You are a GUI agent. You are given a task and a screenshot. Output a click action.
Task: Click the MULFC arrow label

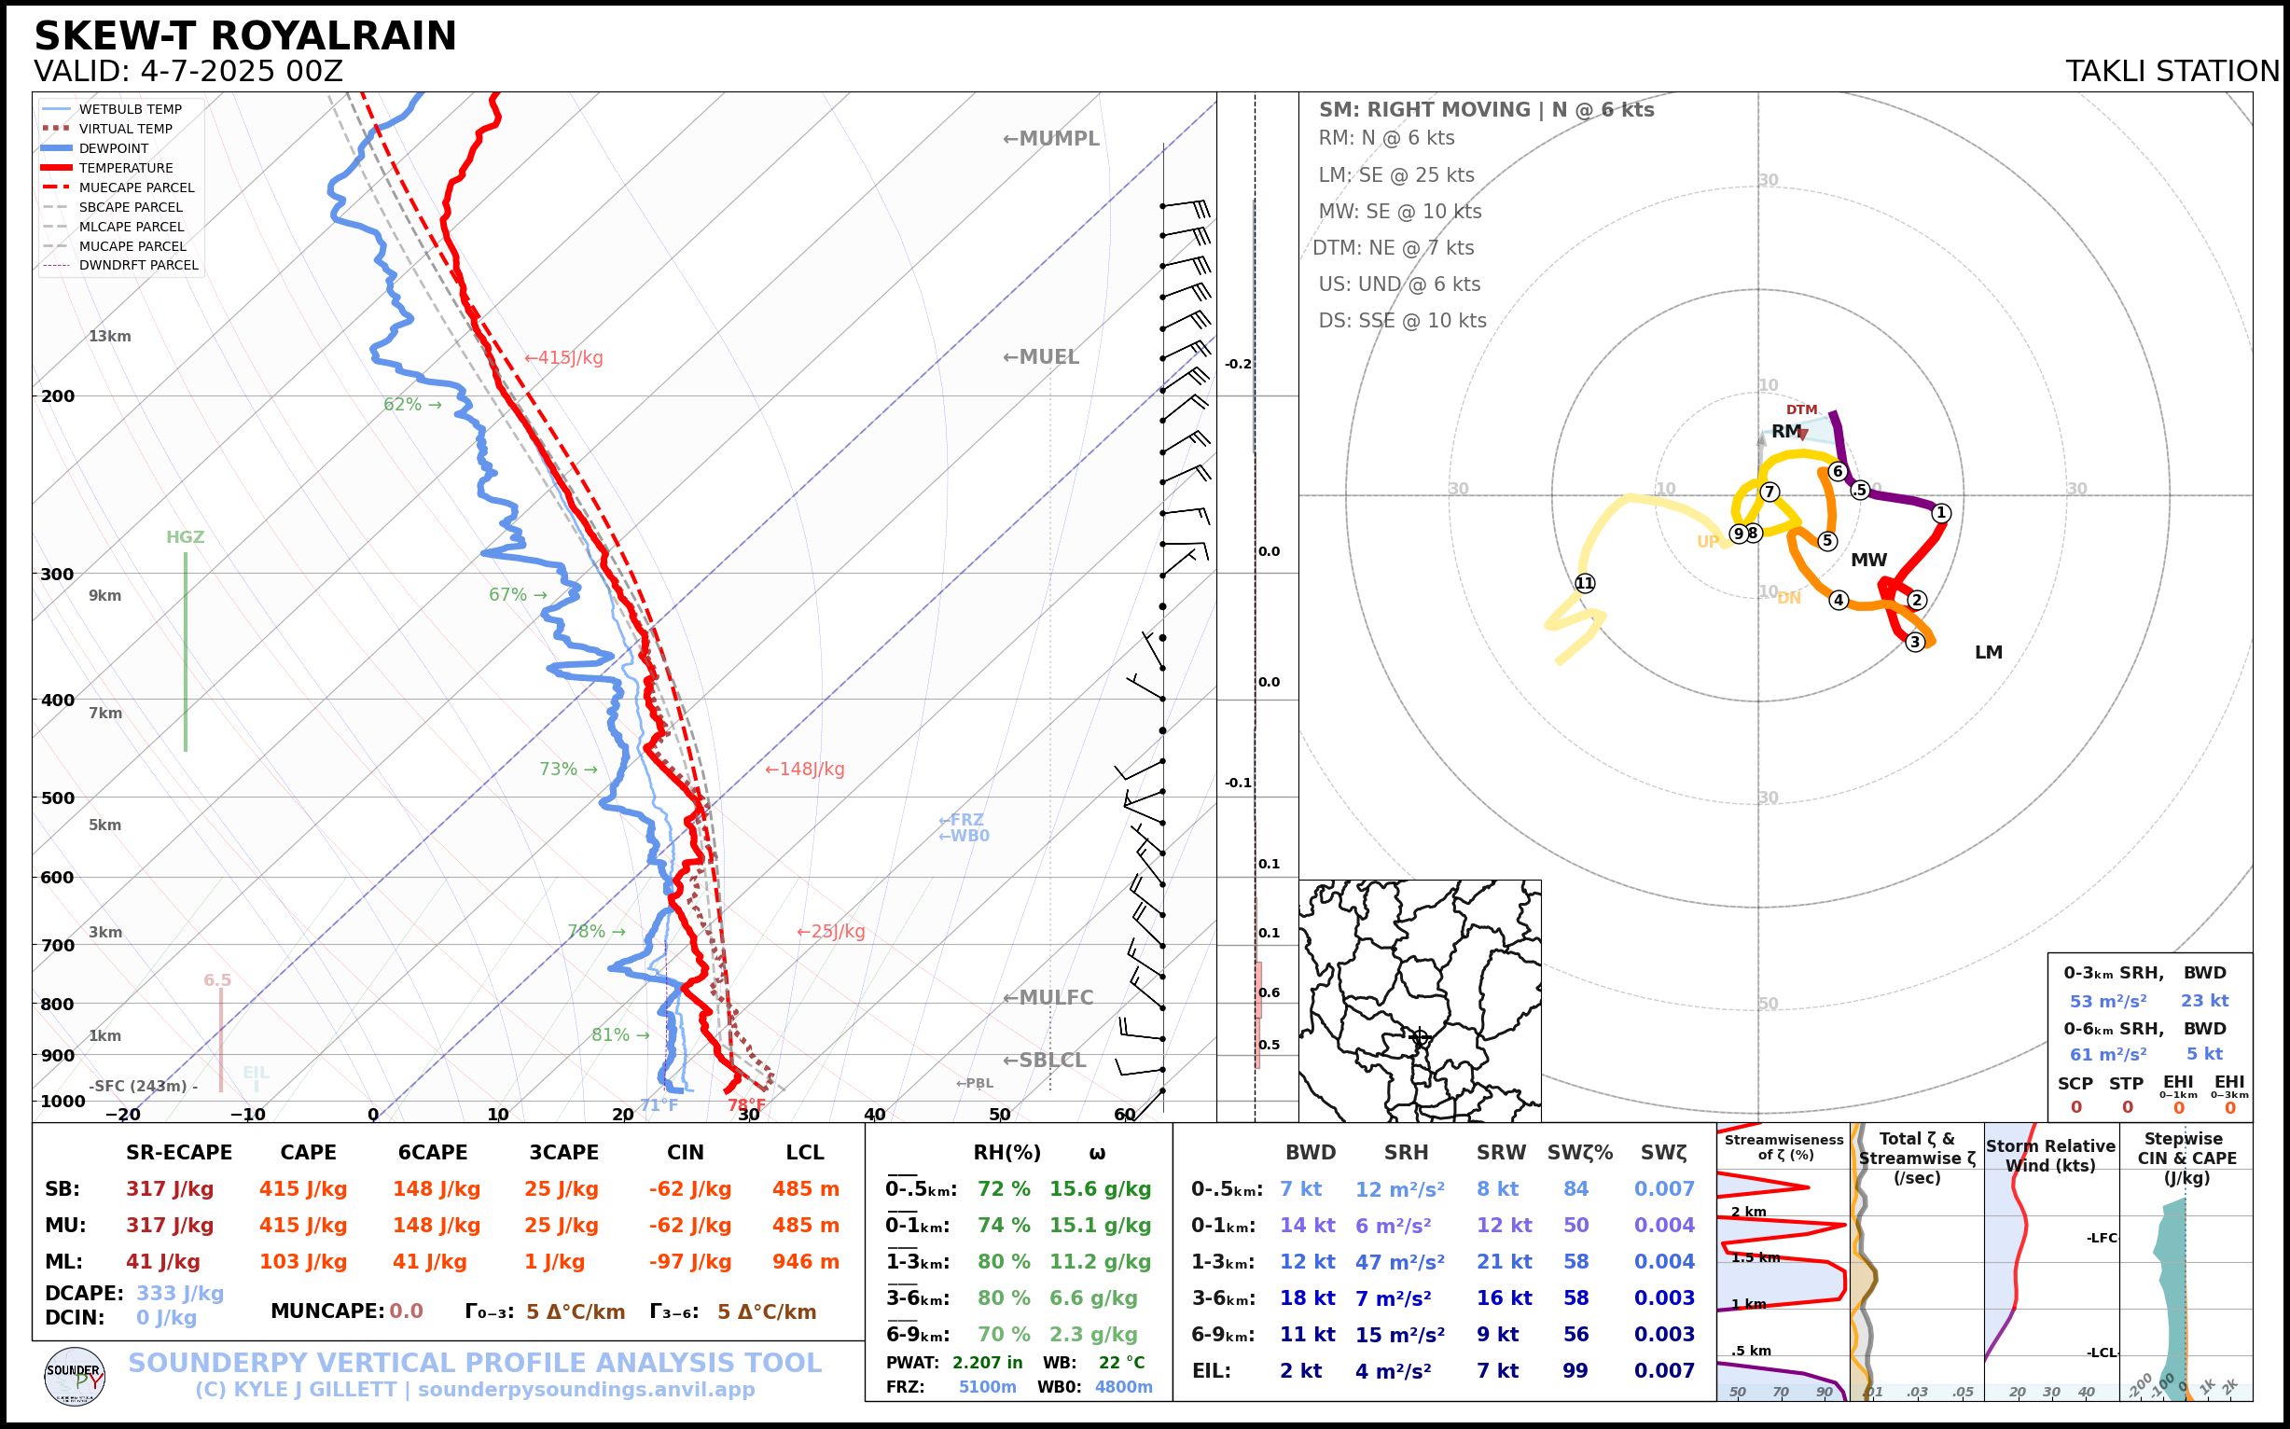coord(1048,997)
